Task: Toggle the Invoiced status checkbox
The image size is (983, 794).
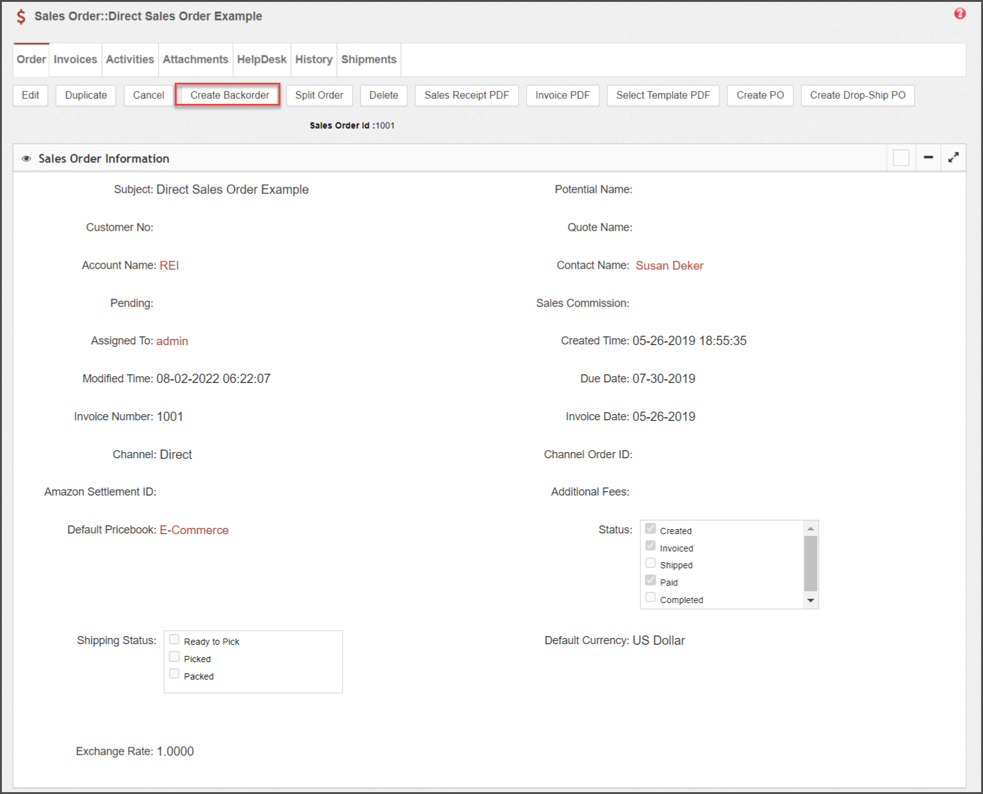Action: [650, 546]
